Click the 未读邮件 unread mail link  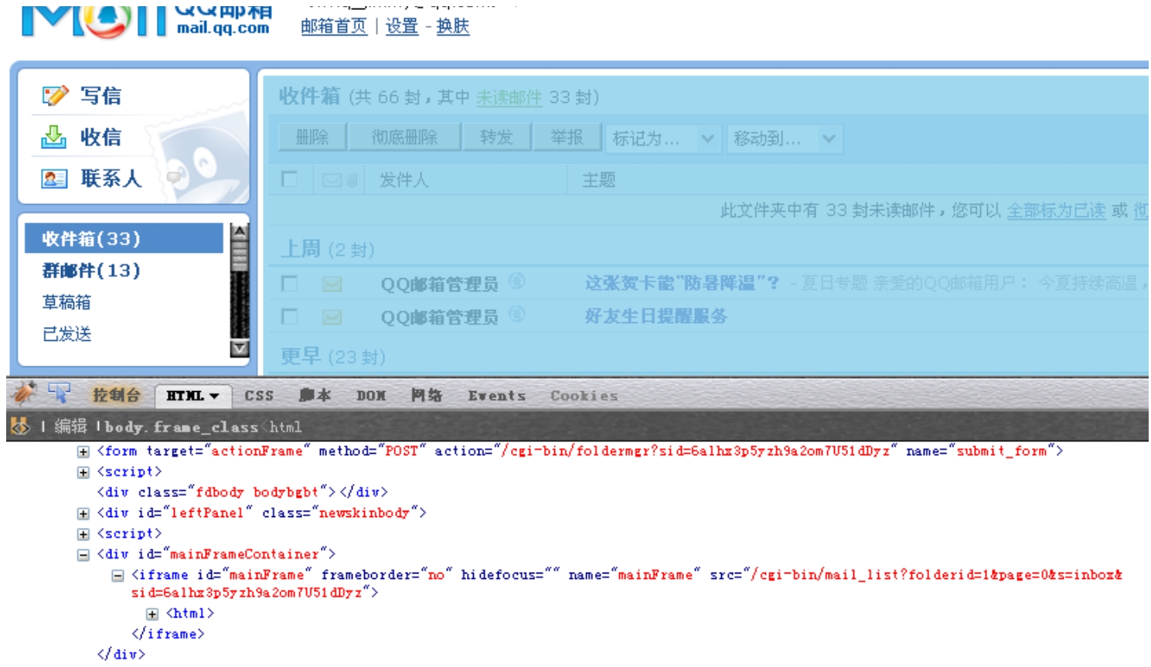[x=509, y=97]
